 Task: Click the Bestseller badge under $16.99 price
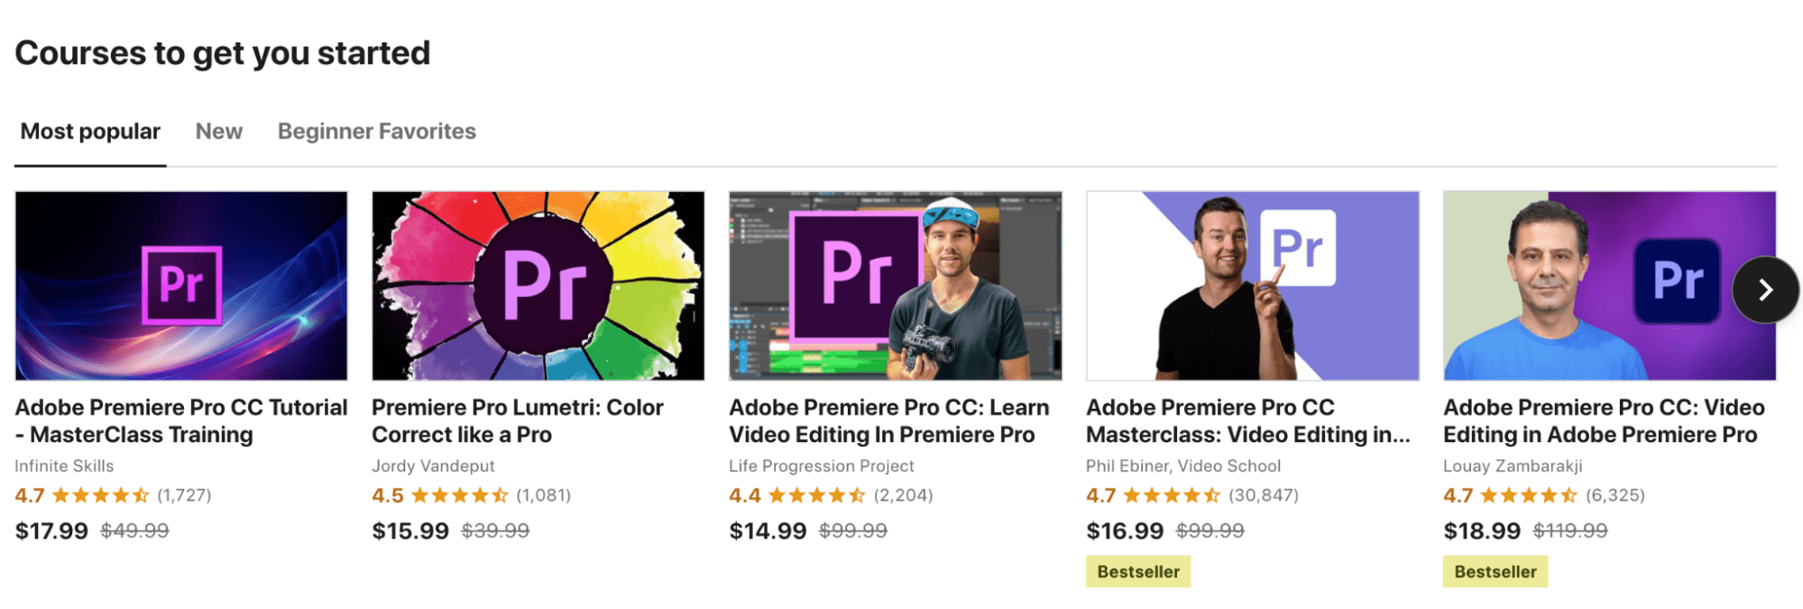[1138, 572]
